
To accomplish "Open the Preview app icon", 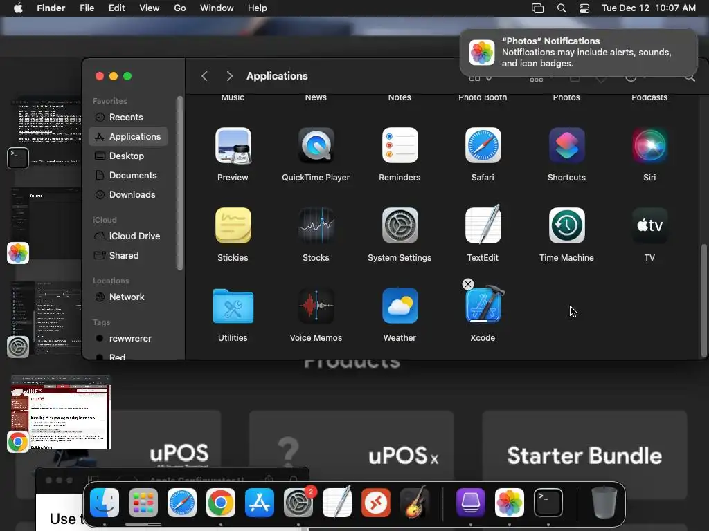I will (x=233, y=146).
